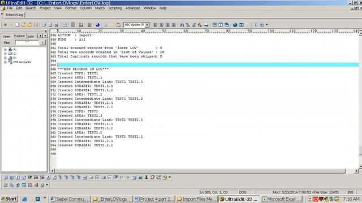Viewport: 362px width, 203px height.
Task: Click left tab-scroll arrow in file panel
Action: click(x=40, y=36)
